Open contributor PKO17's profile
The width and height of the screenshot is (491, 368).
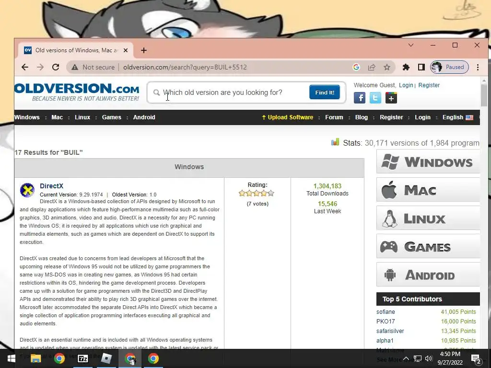[x=386, y=322]
